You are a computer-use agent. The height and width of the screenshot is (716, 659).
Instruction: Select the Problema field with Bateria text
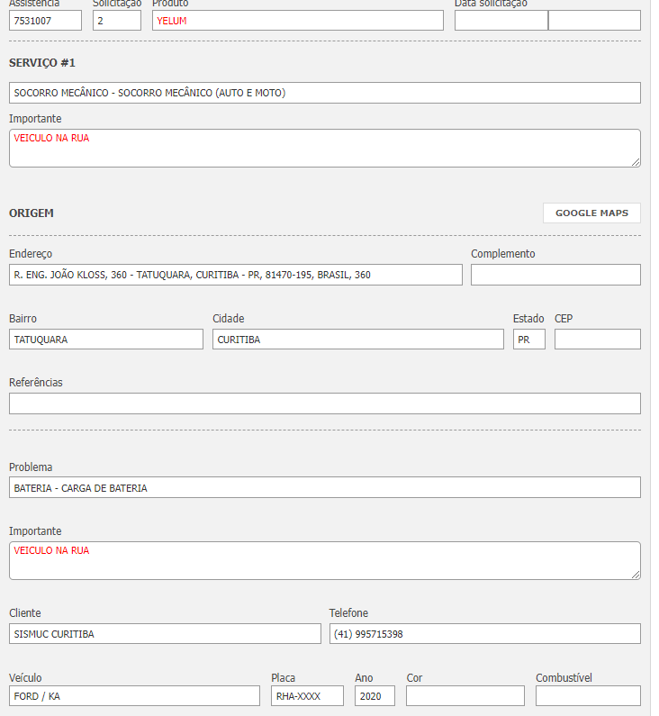coord(324,488)
